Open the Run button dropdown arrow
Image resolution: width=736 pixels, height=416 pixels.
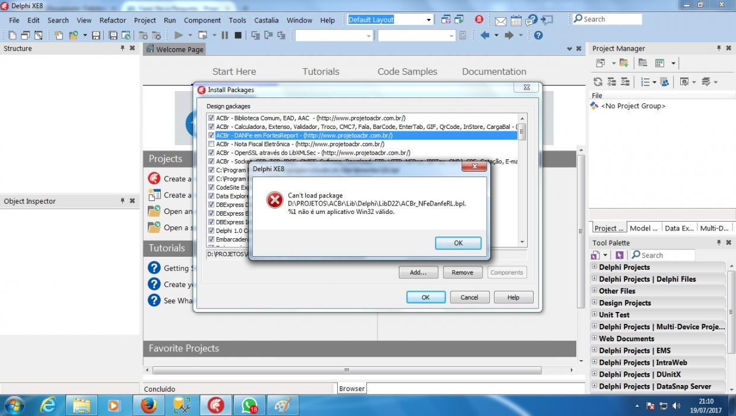pos(191,36)
